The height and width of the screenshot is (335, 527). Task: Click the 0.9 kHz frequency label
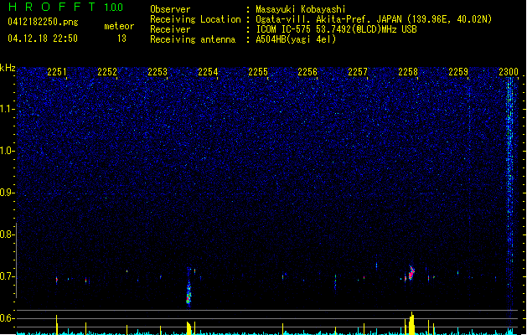click(x=8, y=193)
